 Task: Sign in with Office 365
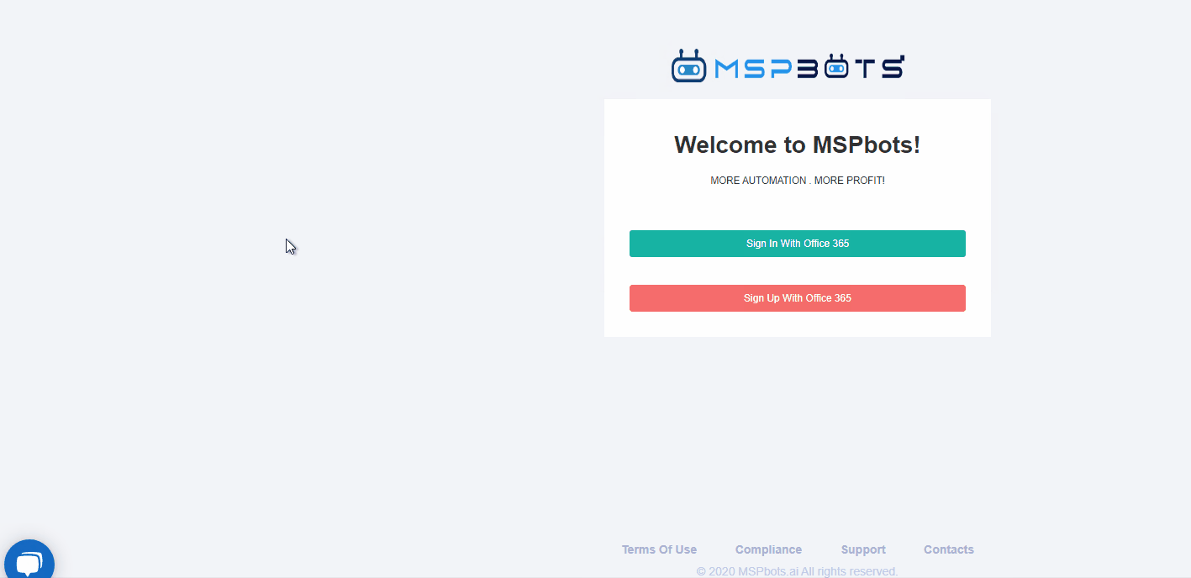(797, 244)
